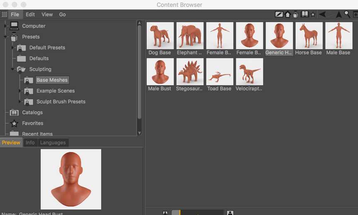The height and width of the screenshot is (215, 358).
Task: Click small thumbnail size icon left of slider
Action: (165, 213)
